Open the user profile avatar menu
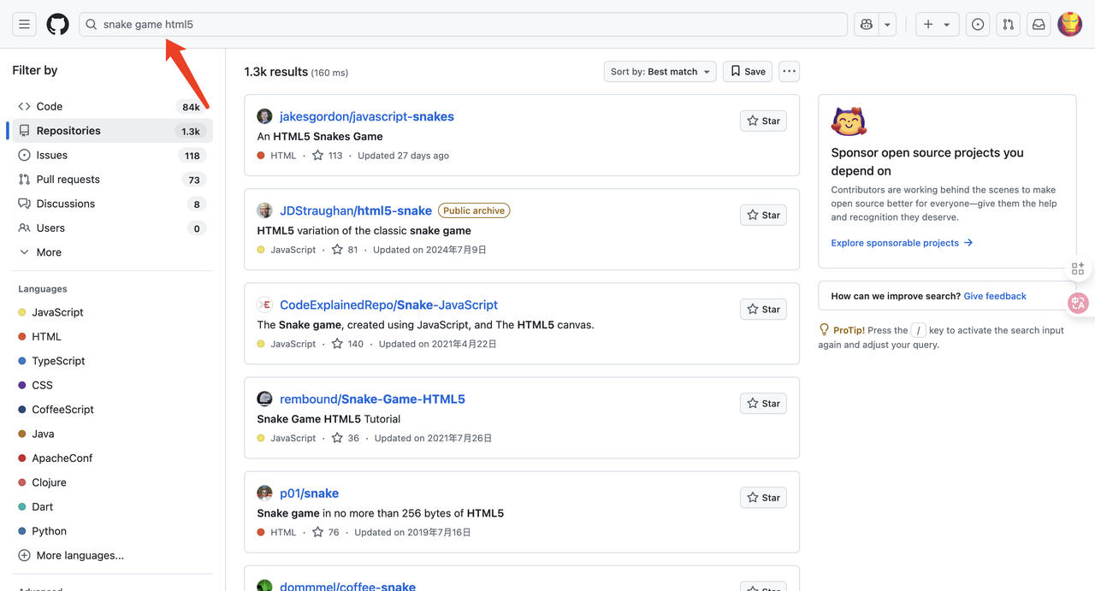The image size is (1095, 591). coord(1069,25)
